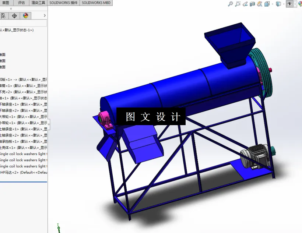Activate the Section View tool
302x233 pixels.
point(252,4)
